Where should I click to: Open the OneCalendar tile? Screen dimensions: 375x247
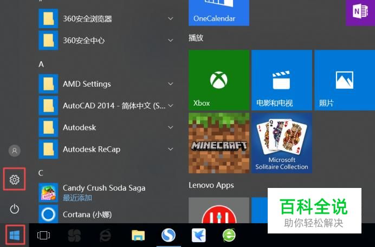(x=219, y=12)
